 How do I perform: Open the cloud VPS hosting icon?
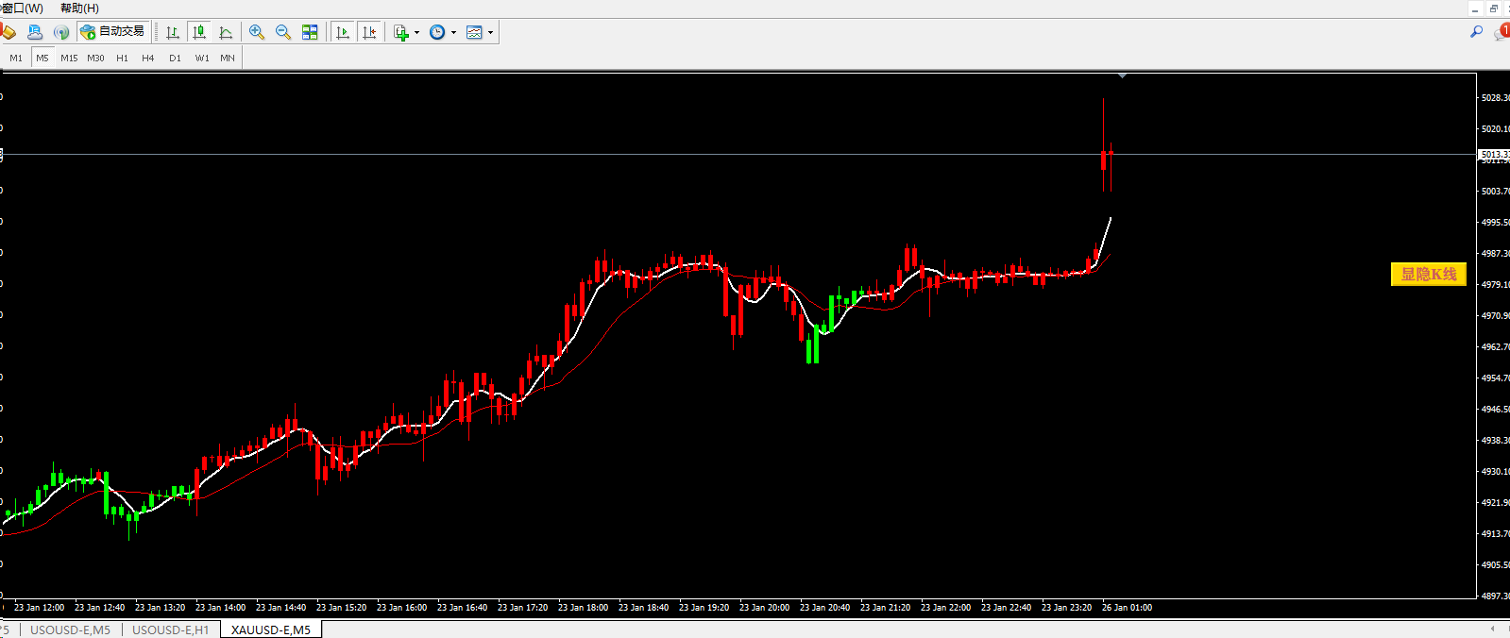pyautogui.click(x=35, y=32)
